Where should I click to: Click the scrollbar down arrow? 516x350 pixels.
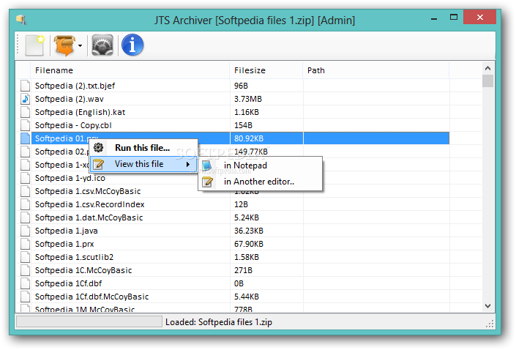(x=488, y=306)
